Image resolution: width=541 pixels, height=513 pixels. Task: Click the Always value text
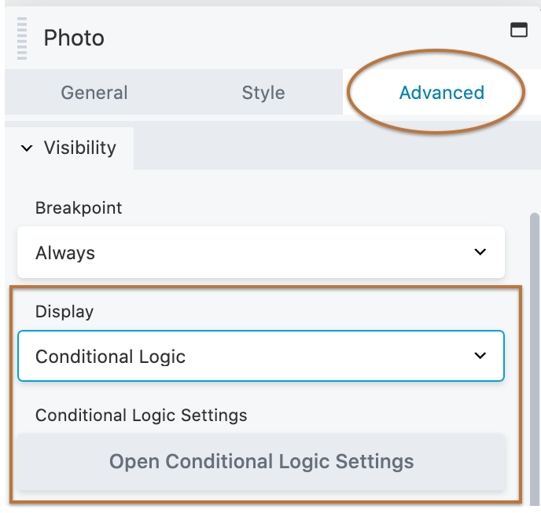tap(65, 253)
